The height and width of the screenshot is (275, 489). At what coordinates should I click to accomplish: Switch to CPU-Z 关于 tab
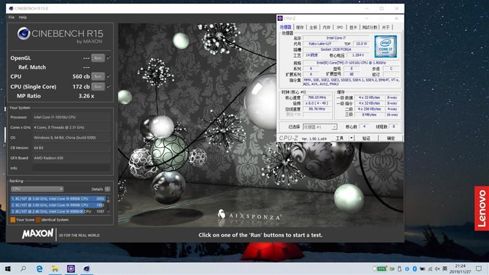386,28
